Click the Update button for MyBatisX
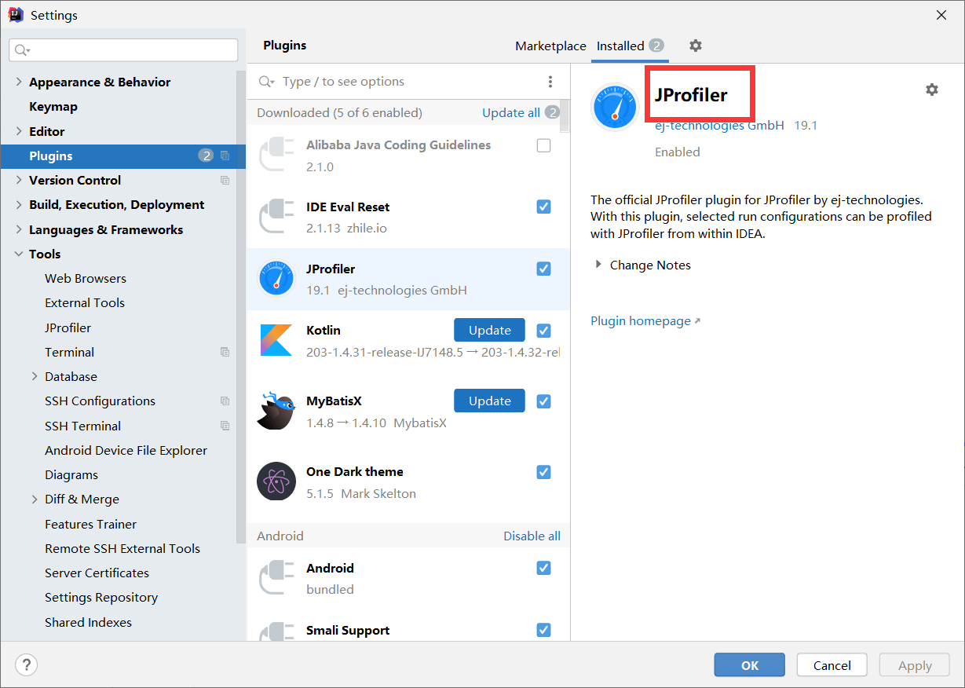 pos(489,401)
